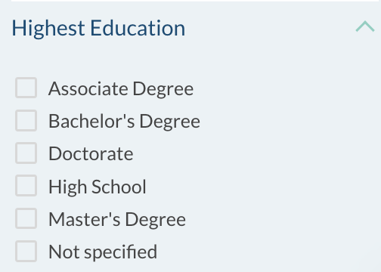
Task: Click the Highest Education heading text
Action: (98, 28)
